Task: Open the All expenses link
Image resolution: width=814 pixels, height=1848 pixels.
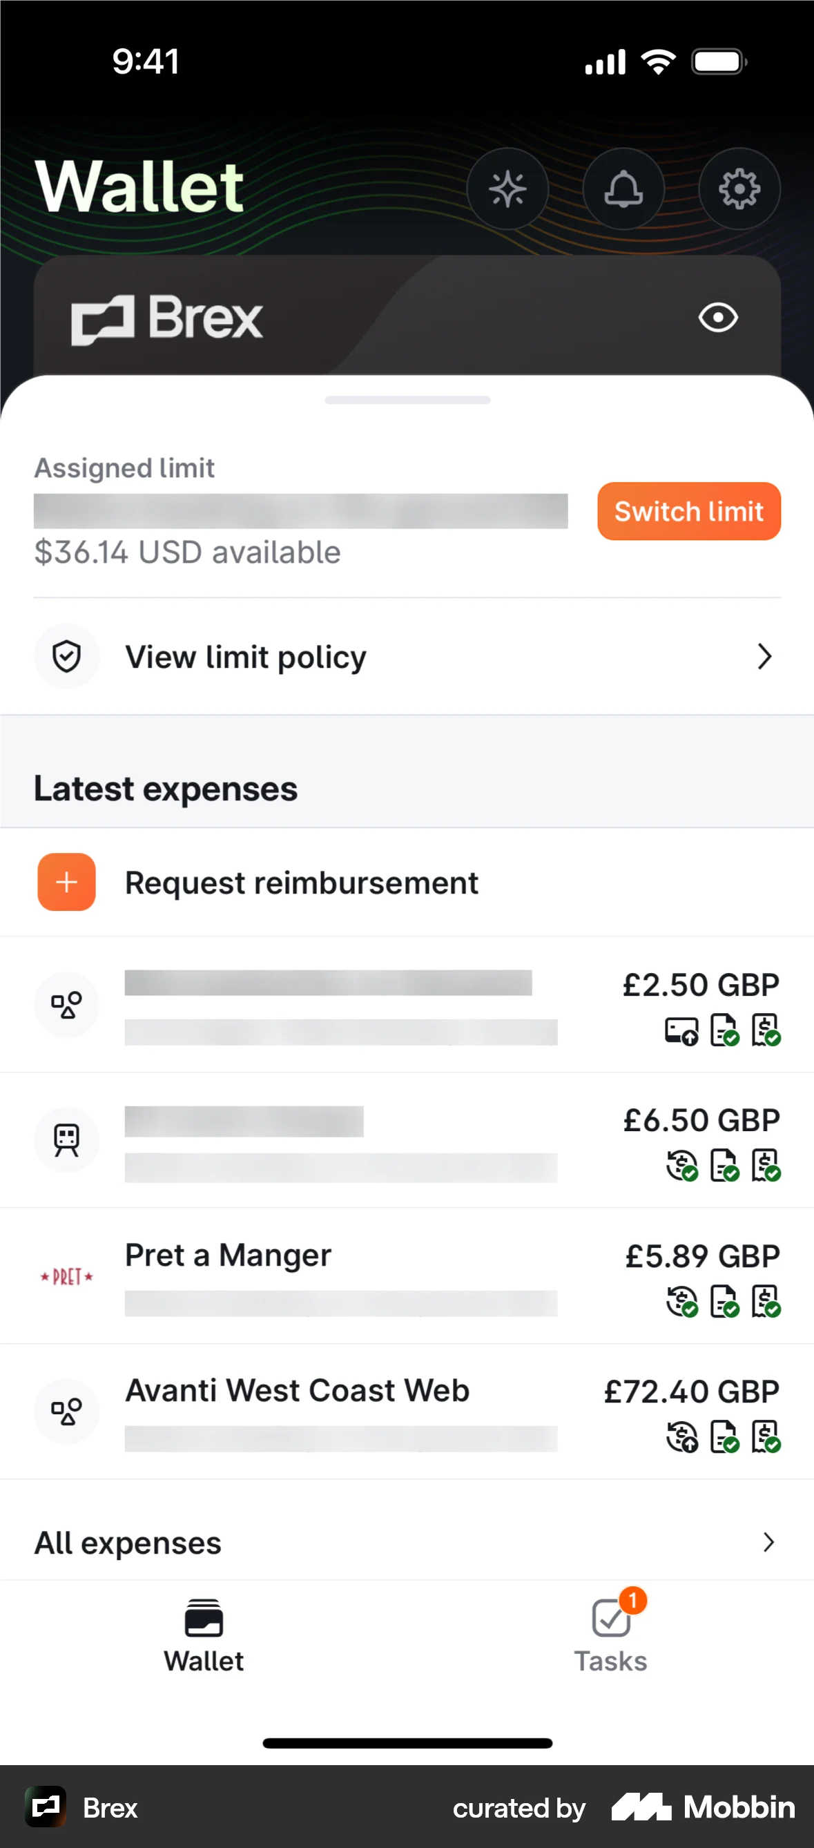Action: point(128,1542)
